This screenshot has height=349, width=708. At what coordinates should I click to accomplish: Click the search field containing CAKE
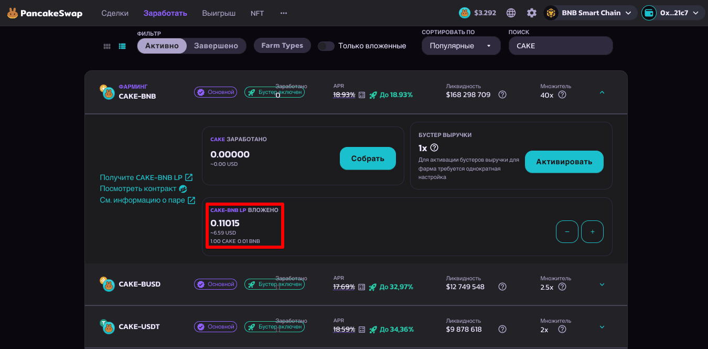click(x=561, y=46)
